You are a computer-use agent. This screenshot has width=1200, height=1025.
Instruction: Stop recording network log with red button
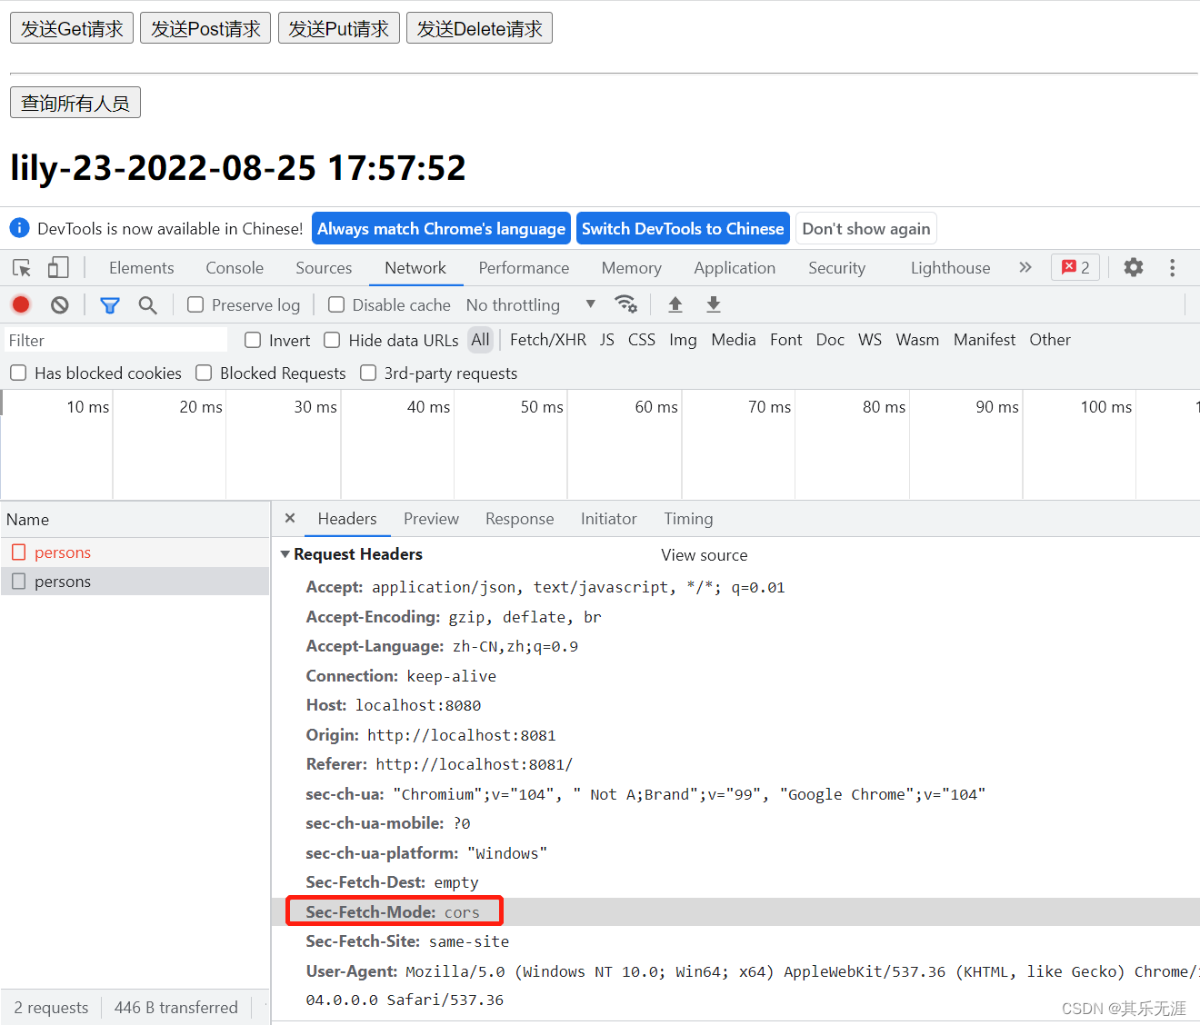21,304
